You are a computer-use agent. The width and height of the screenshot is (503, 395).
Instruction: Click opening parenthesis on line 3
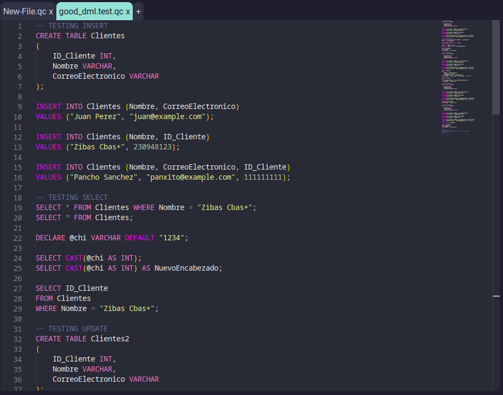(38, 46)
